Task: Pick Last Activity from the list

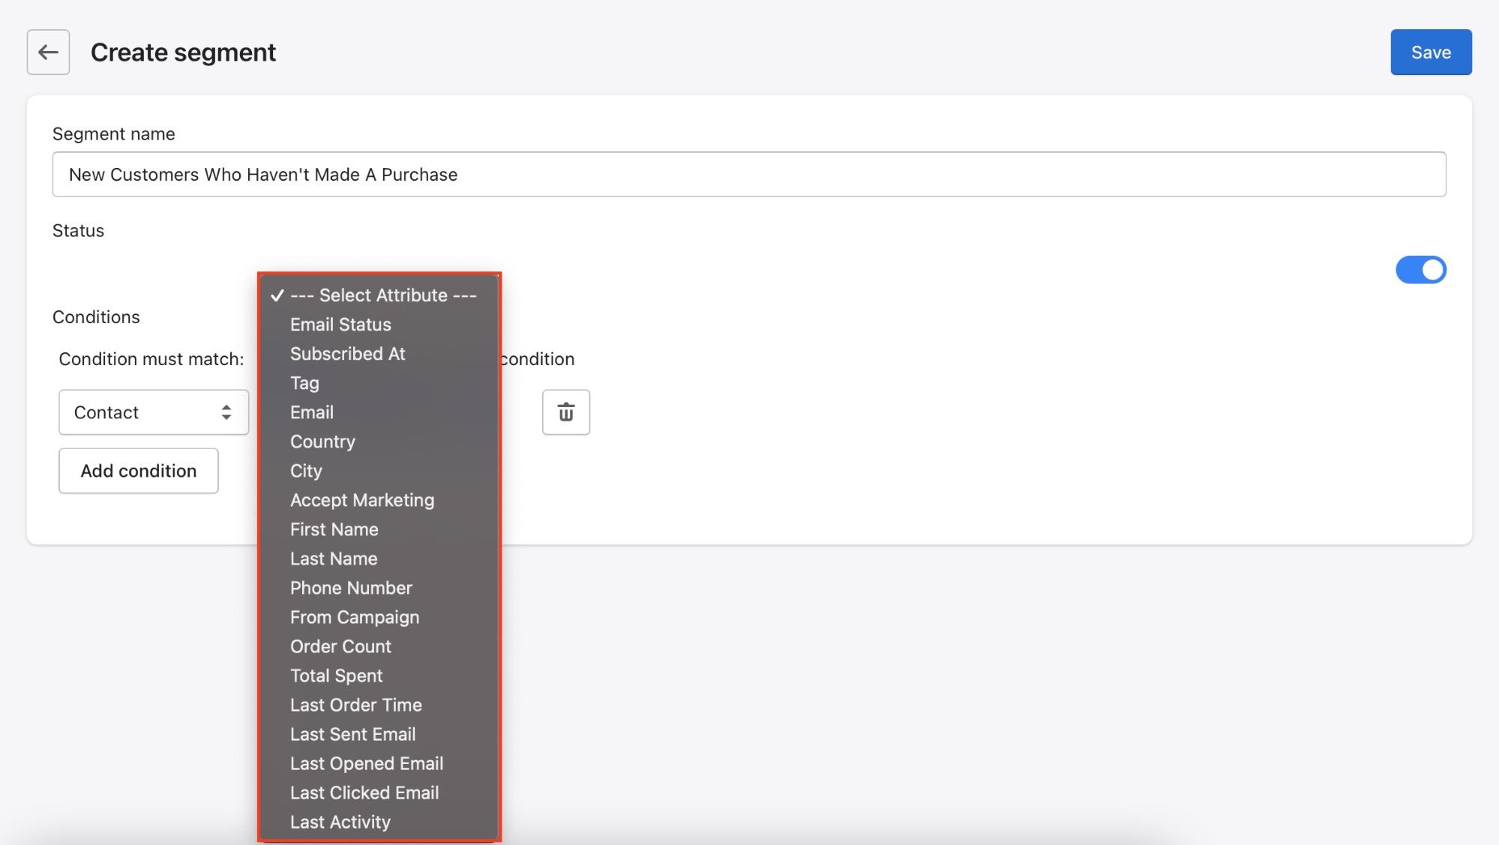Action: [x=379, y=821]
